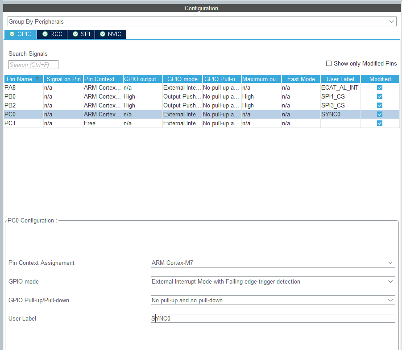Click the green check icon on NVIC tab
Viewport: 402px width, 350px height.
click(103, 34)
